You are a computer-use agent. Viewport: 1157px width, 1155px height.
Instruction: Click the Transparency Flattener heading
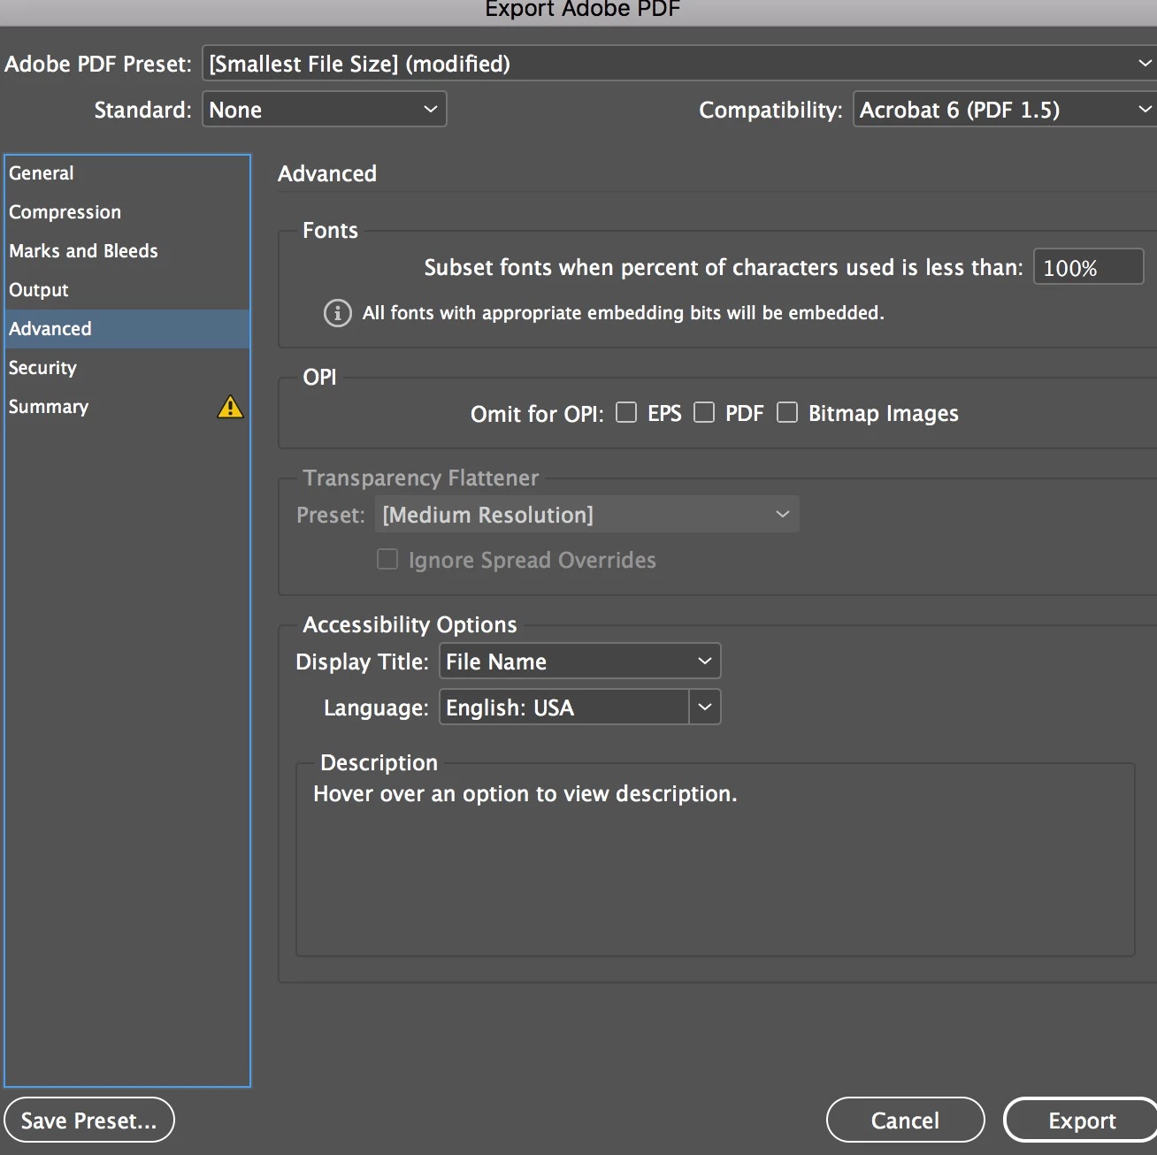click(420, 478)
